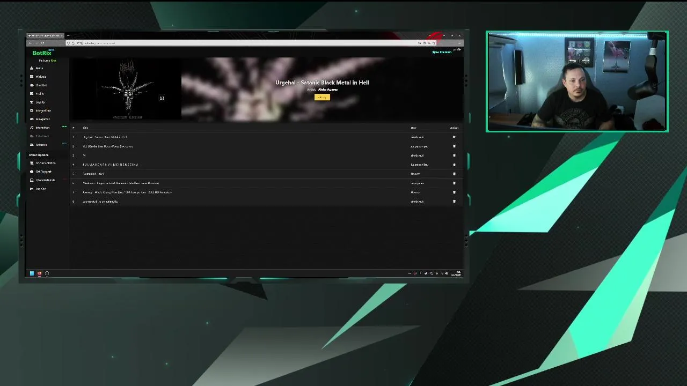Screen dimensions: 687x386
Task: Open the Integrations sidebar item
Action: pos(43,110)
